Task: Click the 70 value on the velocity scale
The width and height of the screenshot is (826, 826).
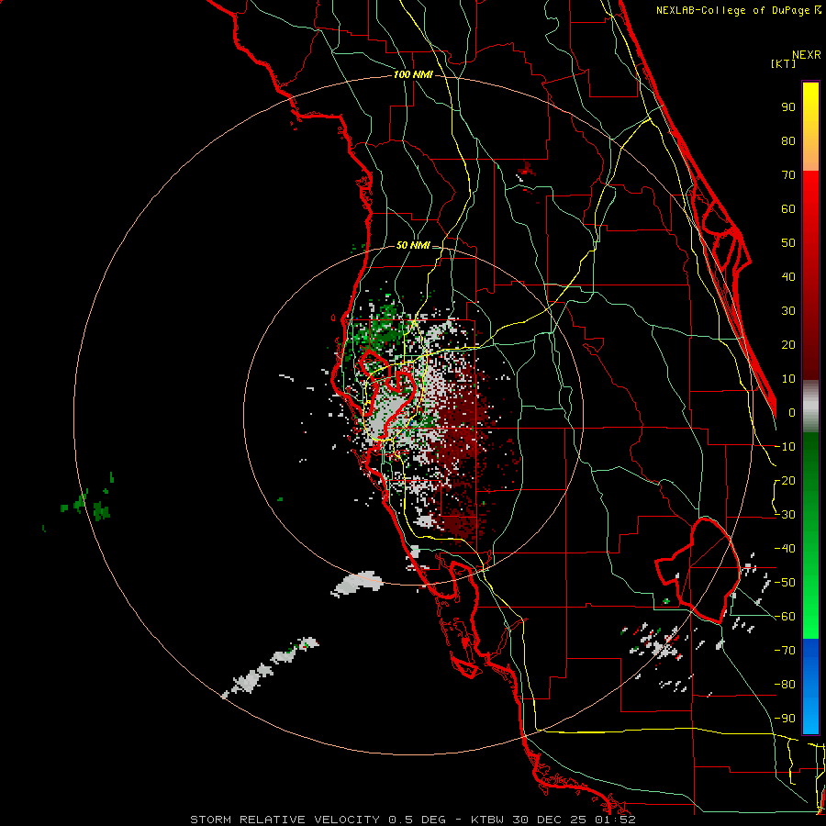Action: coord(788,175)
